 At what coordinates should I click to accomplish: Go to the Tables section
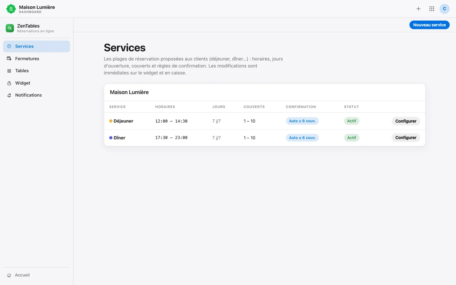pos(36,71)
